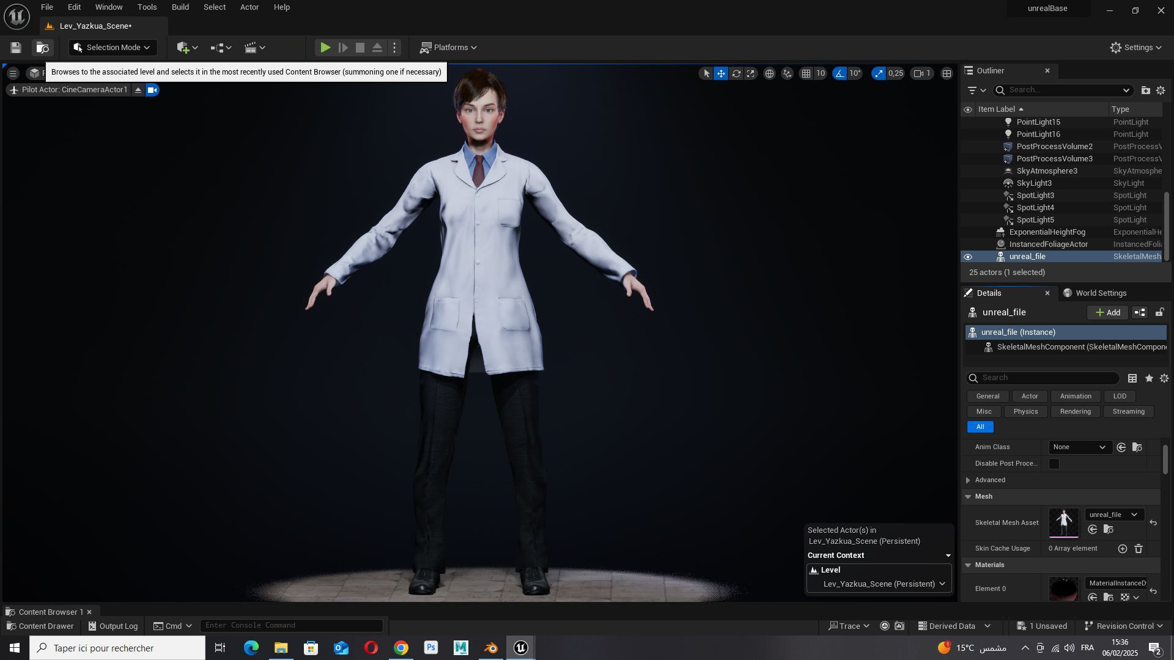
Task: Open the rotation snap 10° dropdown
Action: click(855, 73)
